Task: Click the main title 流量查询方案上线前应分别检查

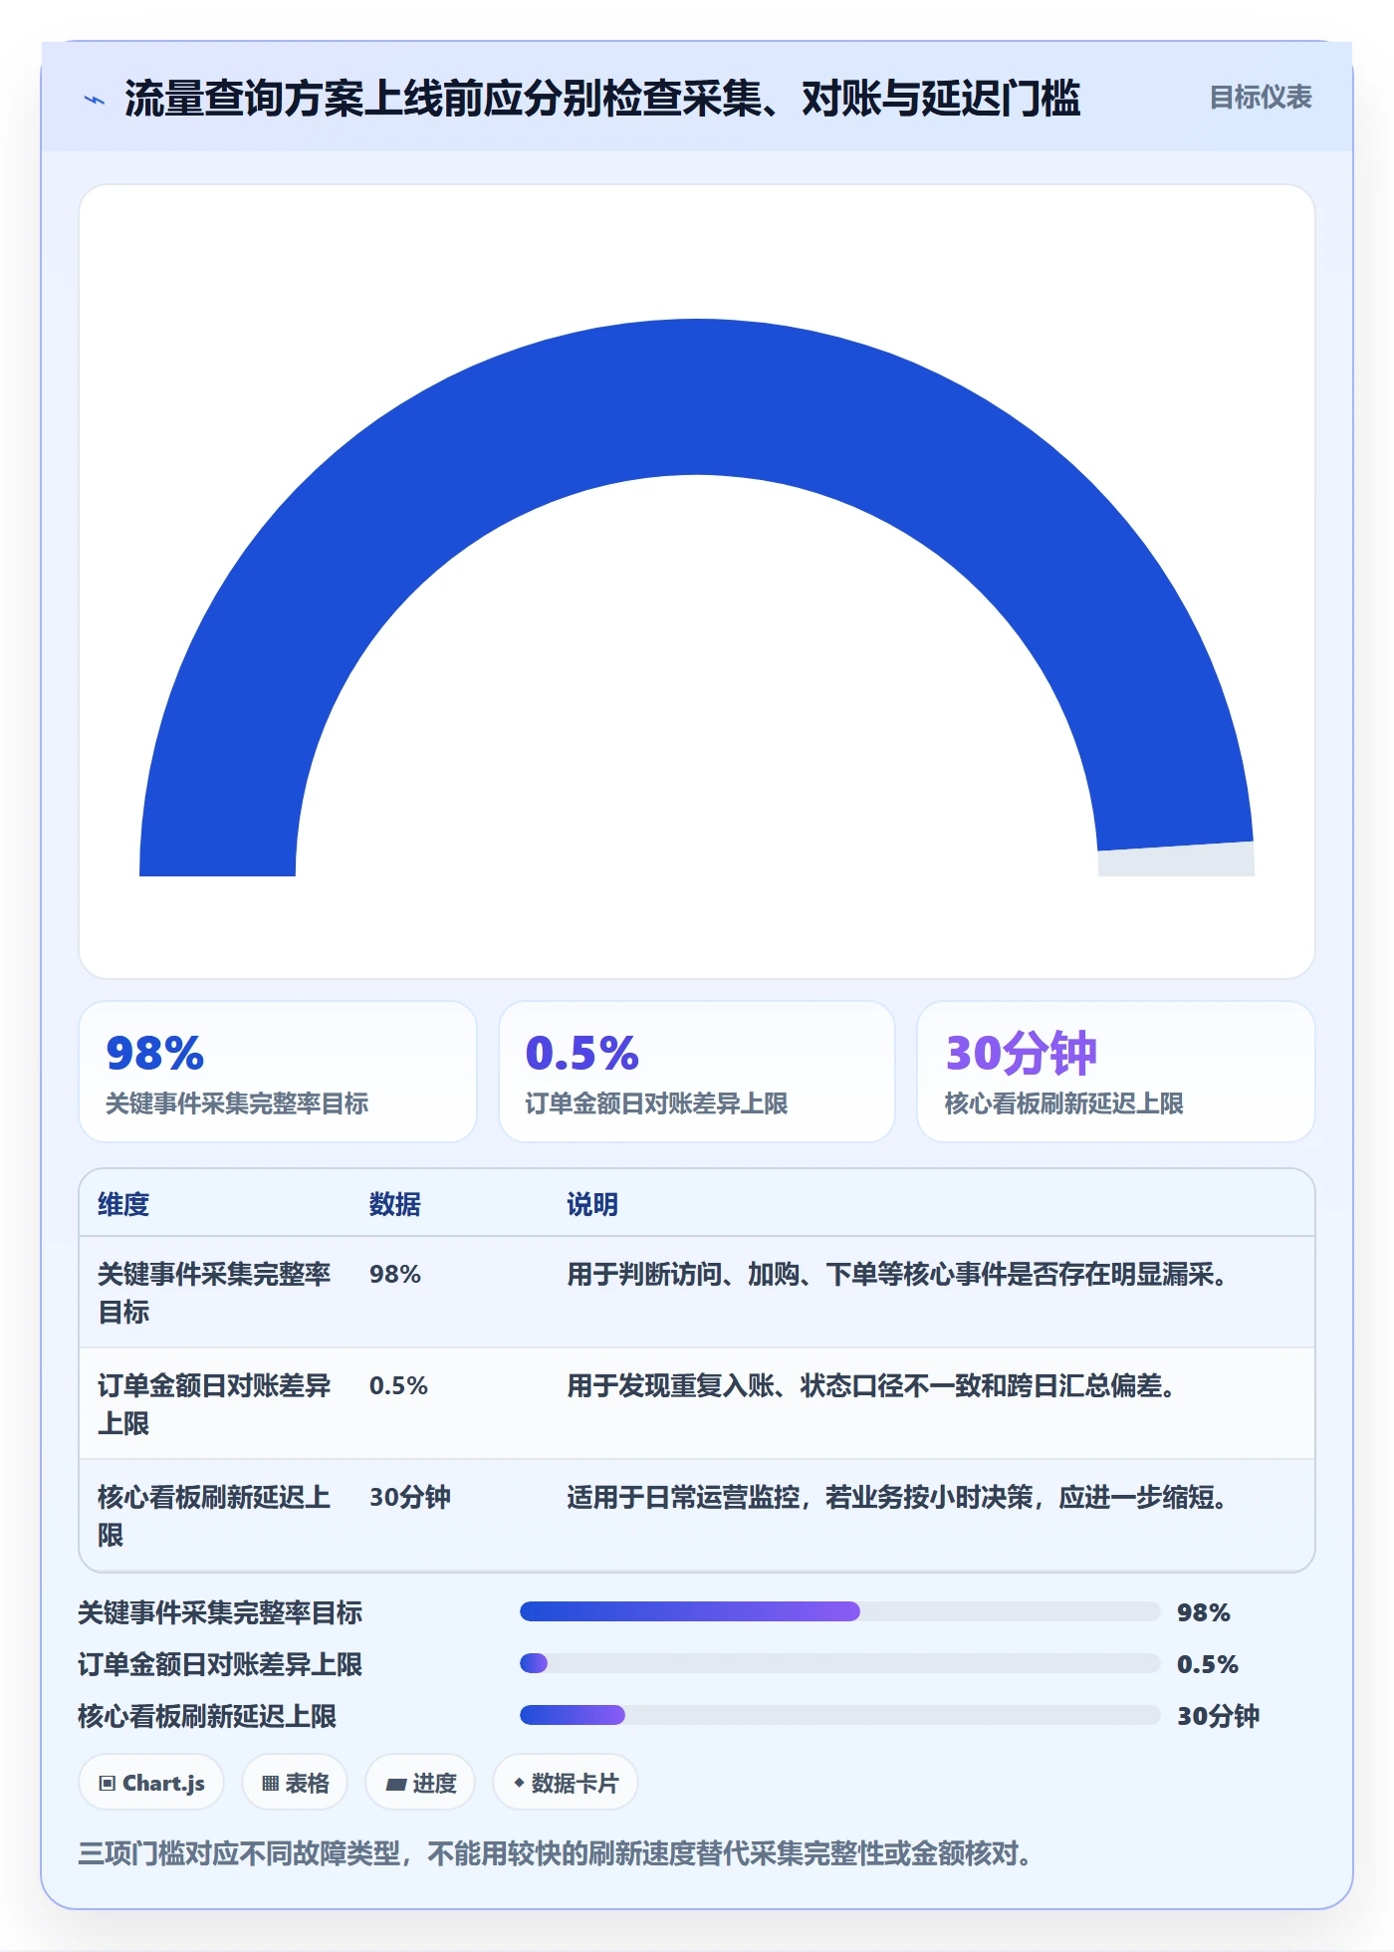Action: click(601, 99)
